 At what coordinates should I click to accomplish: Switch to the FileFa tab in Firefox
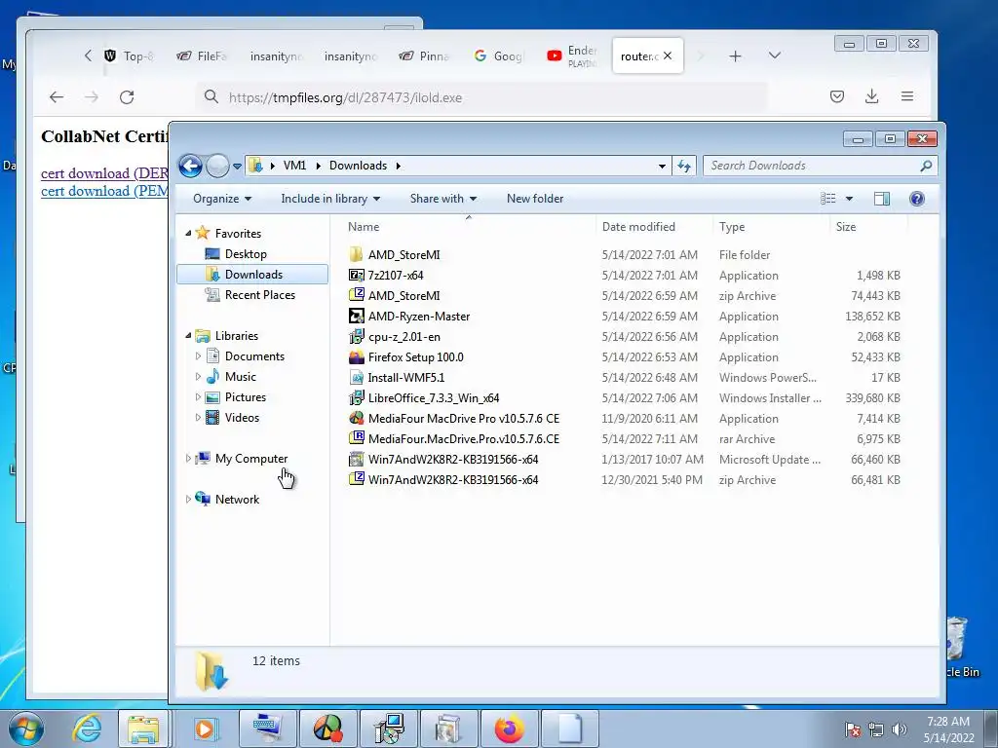point(202,56)
